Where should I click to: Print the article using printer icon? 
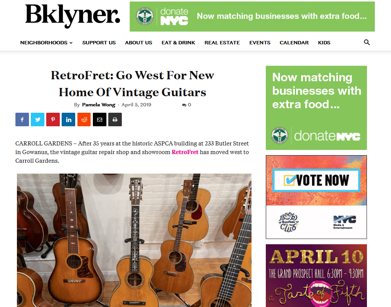click(115, 119)
